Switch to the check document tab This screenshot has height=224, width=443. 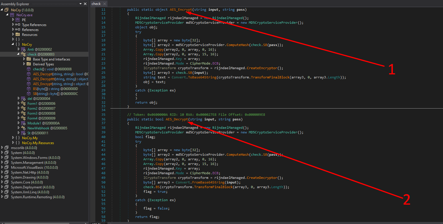[96, 4]
